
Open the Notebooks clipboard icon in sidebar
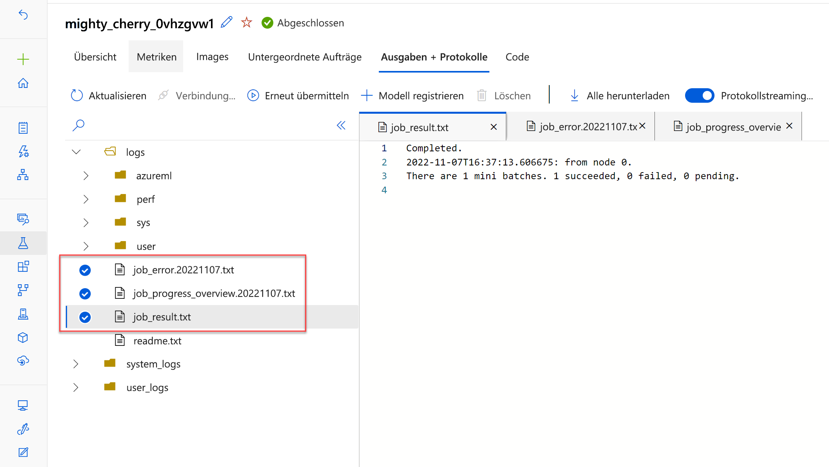coord(23,127)
